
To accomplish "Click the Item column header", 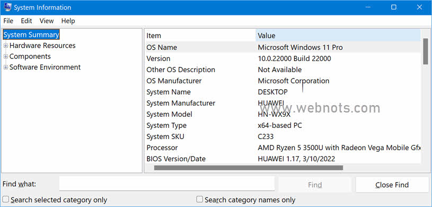I will (200, 36).
